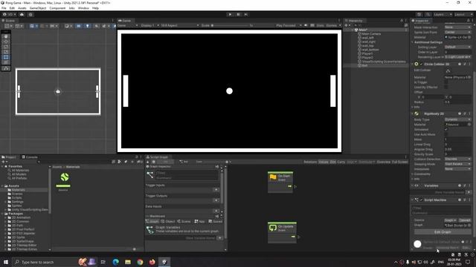
Task: Open Chrome from the Windows taskbar
Action: 140,262
